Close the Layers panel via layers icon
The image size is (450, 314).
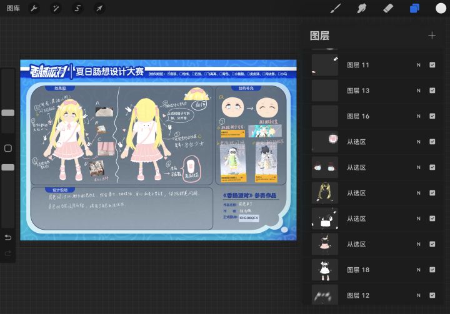pos(414,8)
